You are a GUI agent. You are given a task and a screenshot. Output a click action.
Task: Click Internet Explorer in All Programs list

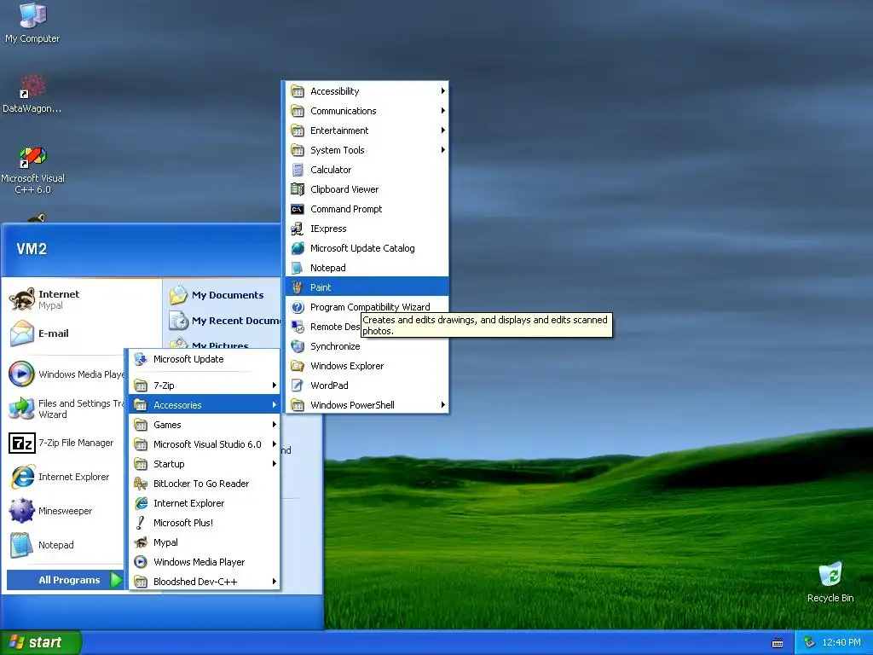coord(204,503)
